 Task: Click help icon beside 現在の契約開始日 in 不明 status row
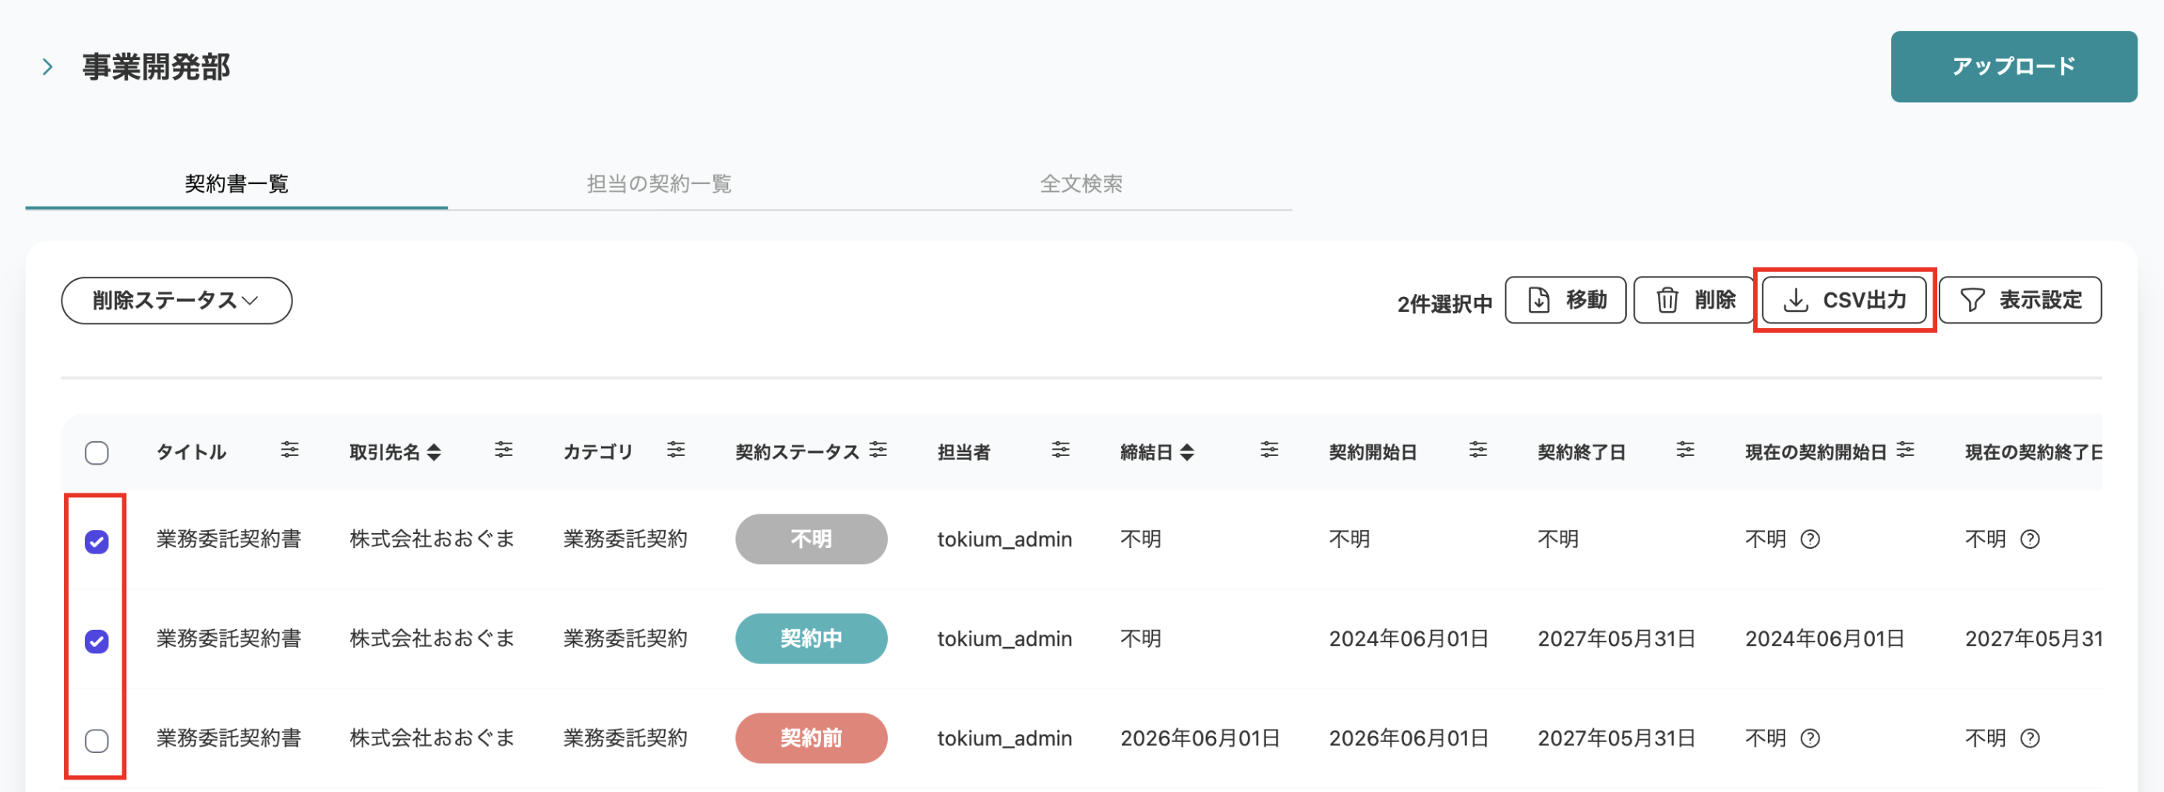click(x=1810, y=539)
